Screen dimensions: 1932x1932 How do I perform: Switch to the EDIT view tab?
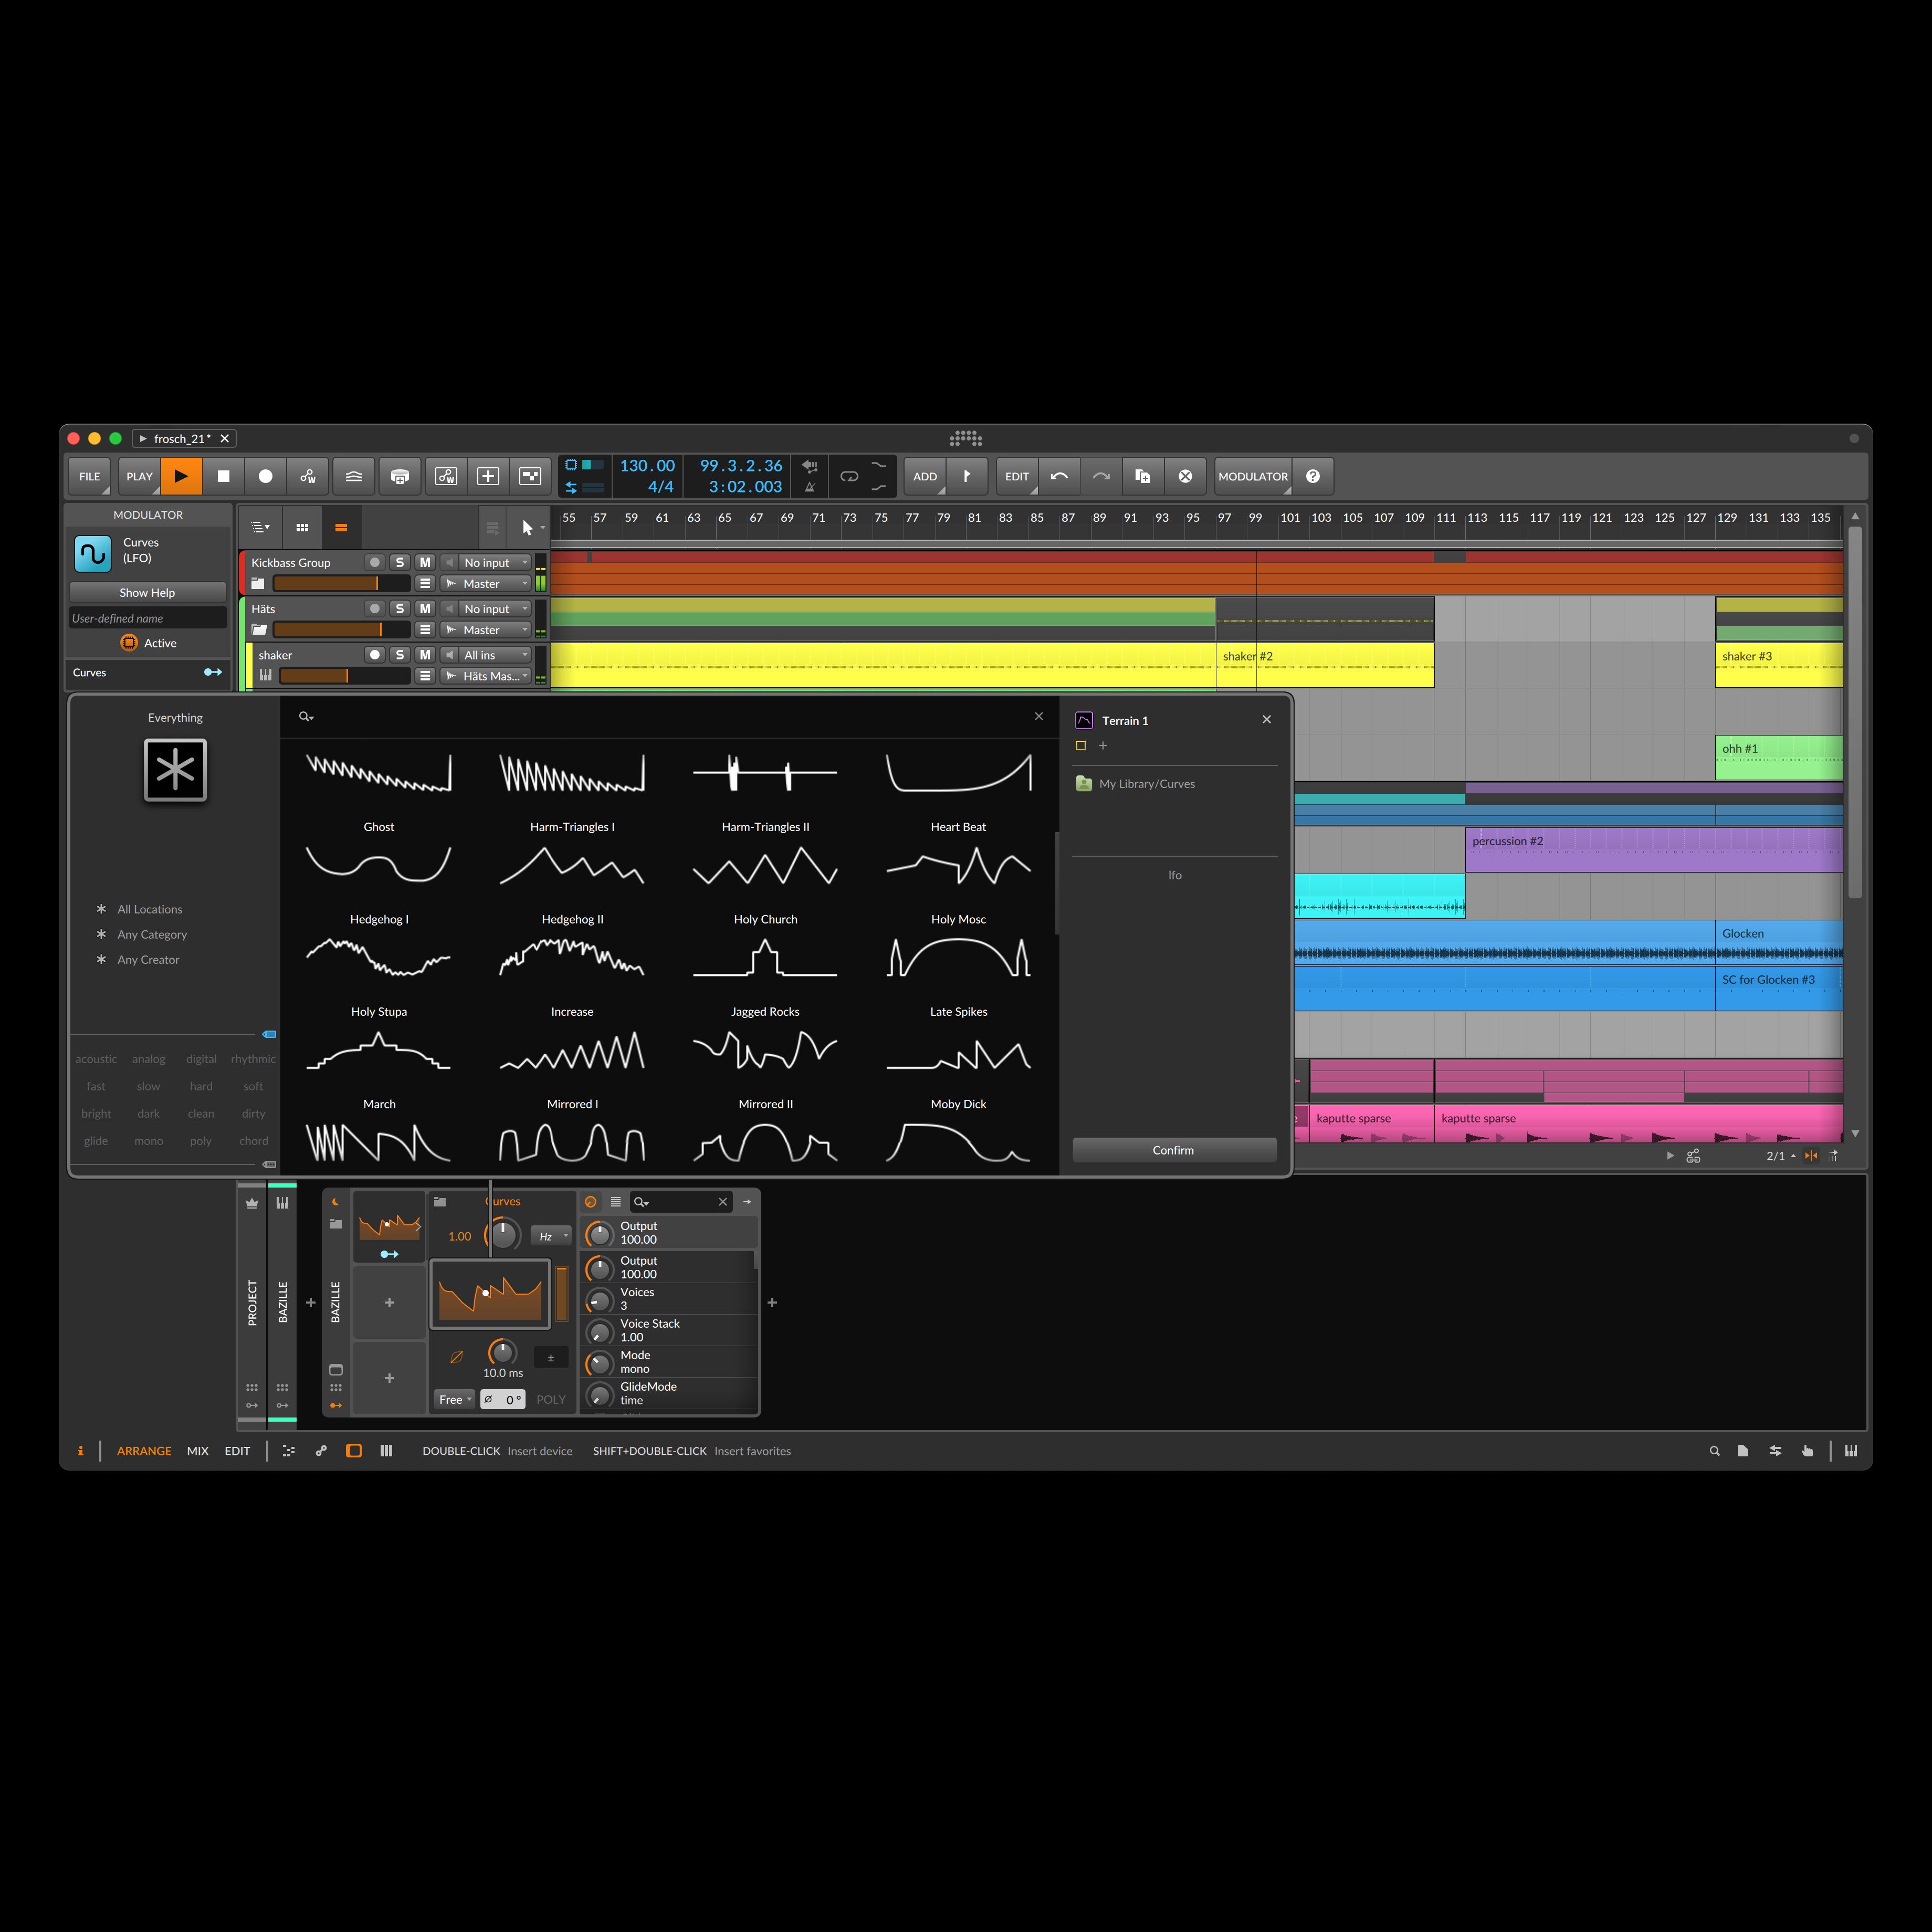(x=237, y=1451)
